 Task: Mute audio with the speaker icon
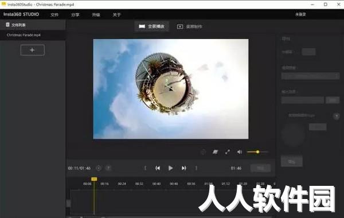pos(239,151)
